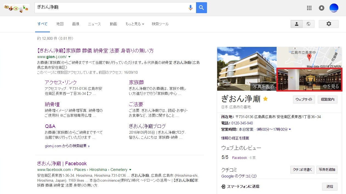Viewport: 346px width, 194px height.
Task: Click the 送信 button
Action: [330, 187]
